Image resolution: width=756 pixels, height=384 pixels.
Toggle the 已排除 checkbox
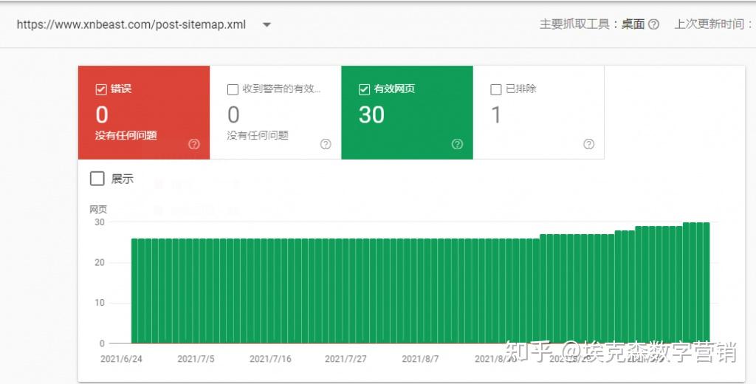point(495,89)
